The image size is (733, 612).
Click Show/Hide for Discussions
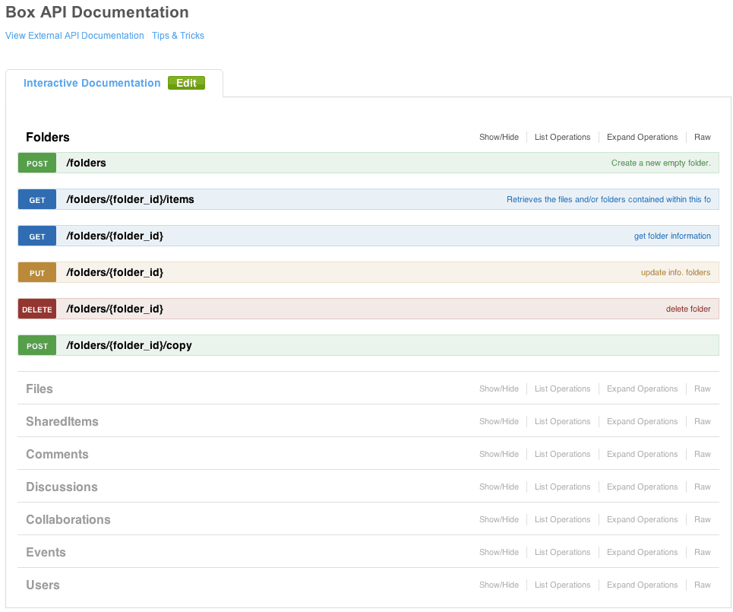tap(499, 487)
